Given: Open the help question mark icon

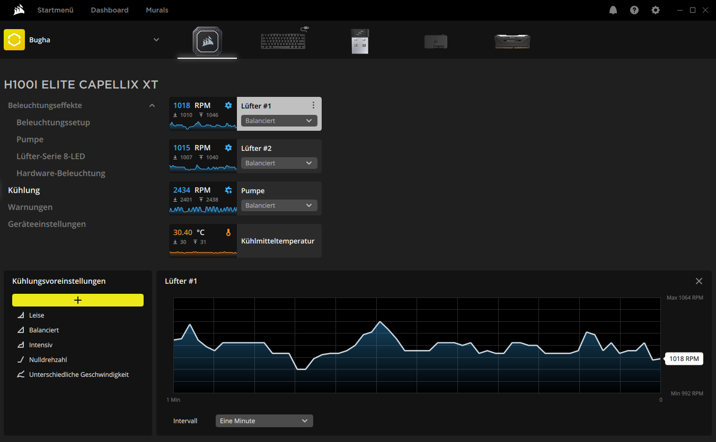Looking at the screenshot, I should [x=634, y=10].
